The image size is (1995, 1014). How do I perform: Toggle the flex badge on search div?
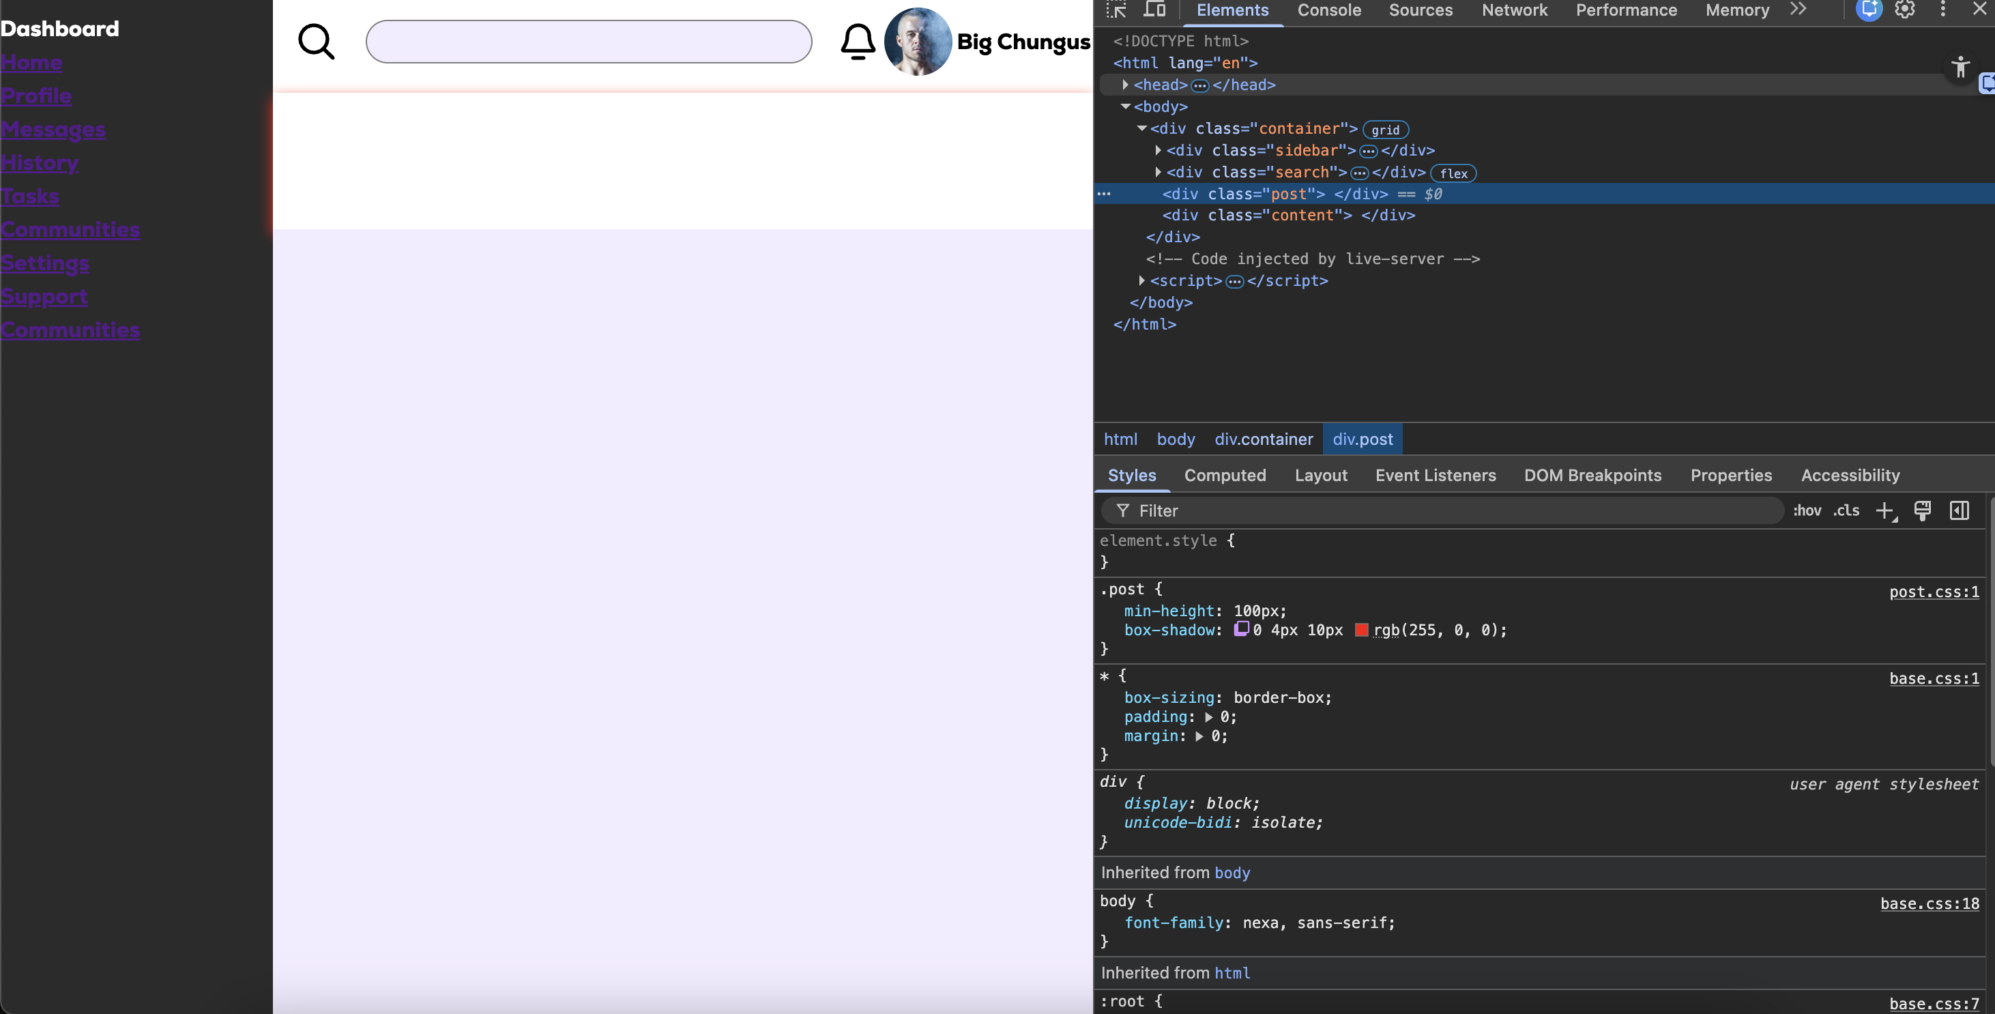tap(1453, 173)
